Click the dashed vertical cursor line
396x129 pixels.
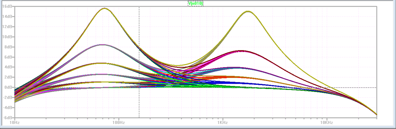point(139,102)
